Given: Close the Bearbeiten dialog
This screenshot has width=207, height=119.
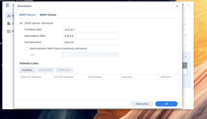Looking at the screenshot, I should coord(177,6).
